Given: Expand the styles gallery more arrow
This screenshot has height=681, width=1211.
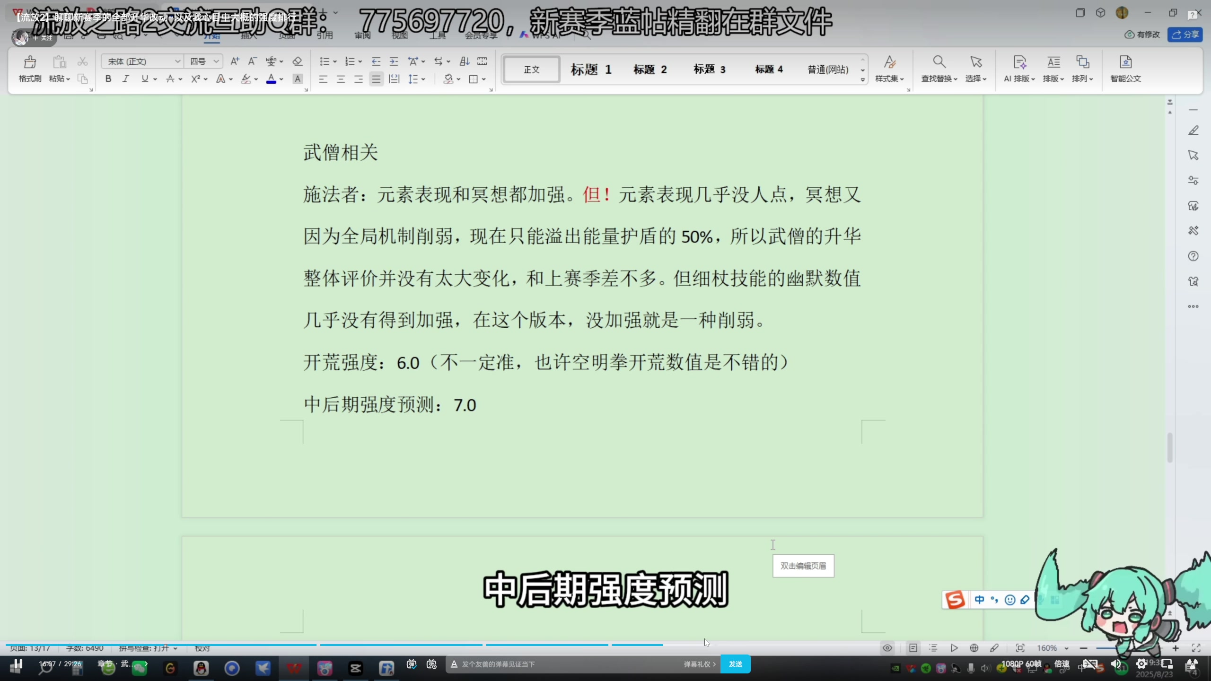Looking at the screenshot, I should tap(863, 79).
